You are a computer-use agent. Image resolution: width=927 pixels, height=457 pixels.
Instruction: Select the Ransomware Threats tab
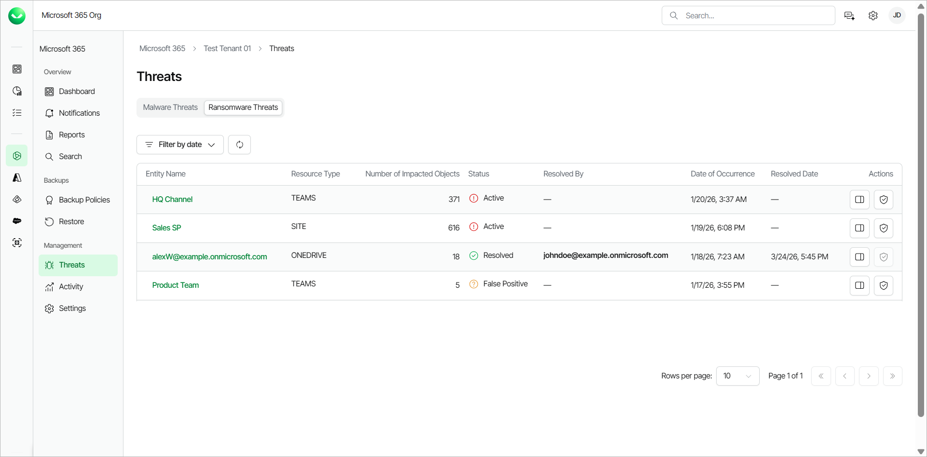click(243, 108)
